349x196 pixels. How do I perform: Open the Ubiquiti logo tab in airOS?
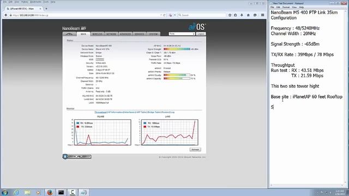click(x=69, y=34)
